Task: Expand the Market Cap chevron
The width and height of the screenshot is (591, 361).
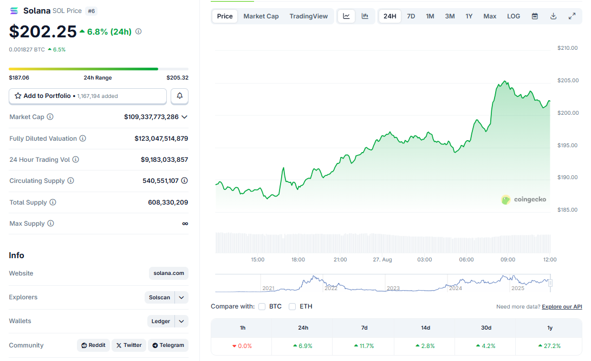Action: (184, 117)
